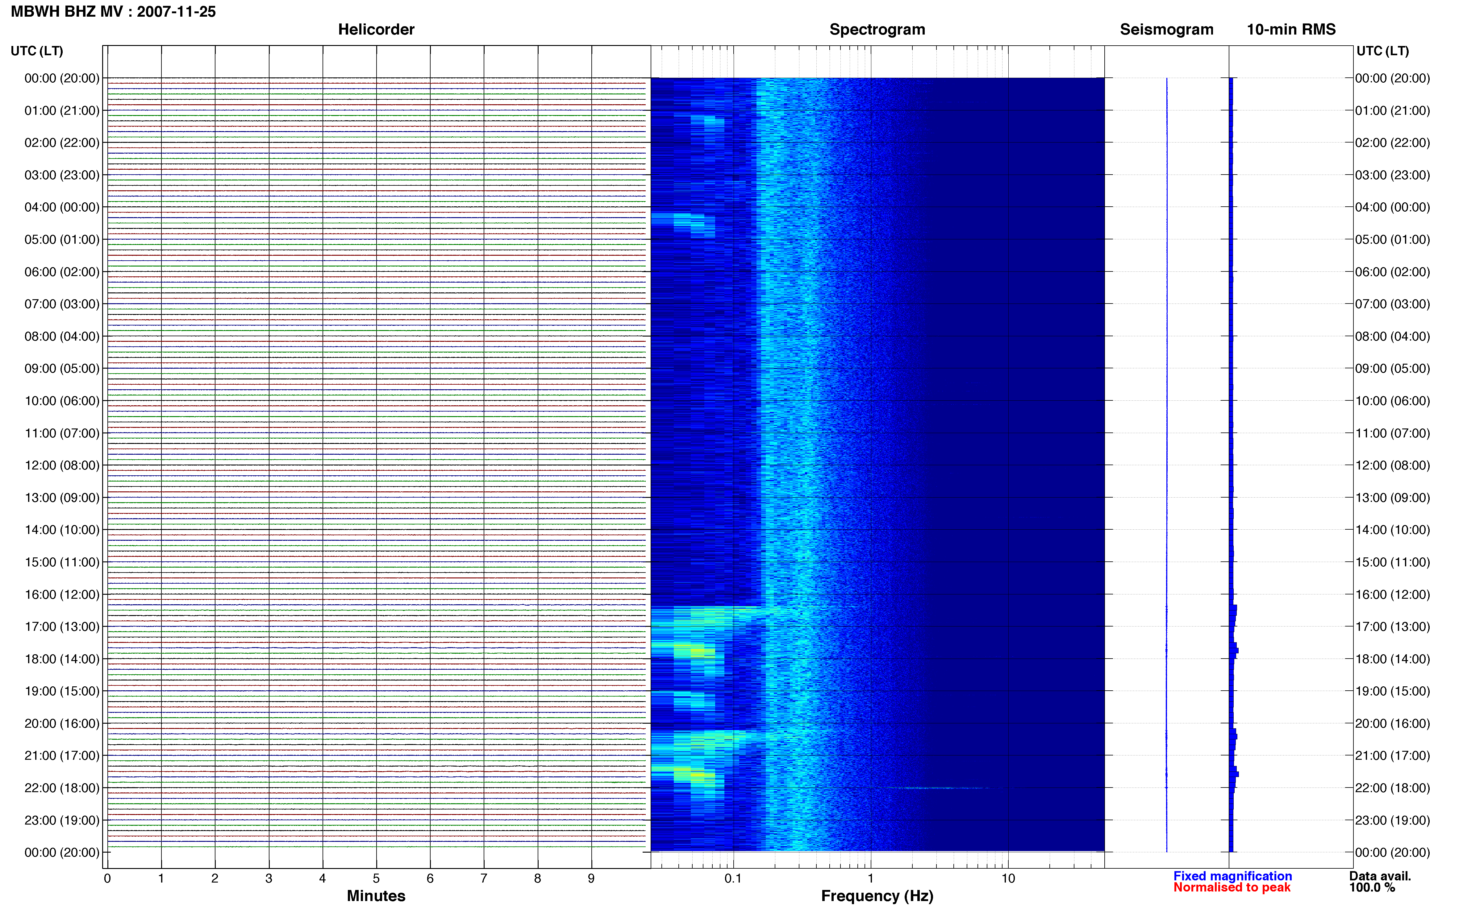
Task: Select left time label '16:00 (12:00)'
Action: coord(62,594)
